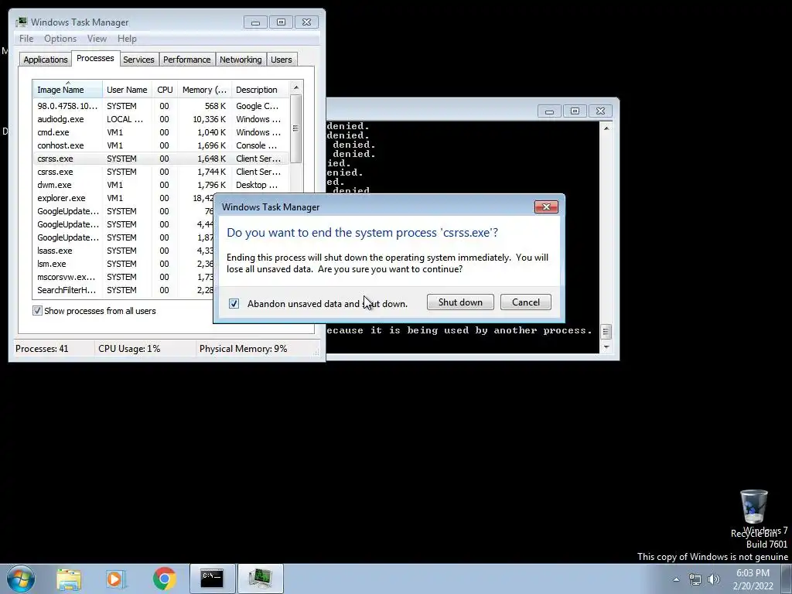Click the Shut down button in dialog
792x594 pixels.
coord(460,302)
